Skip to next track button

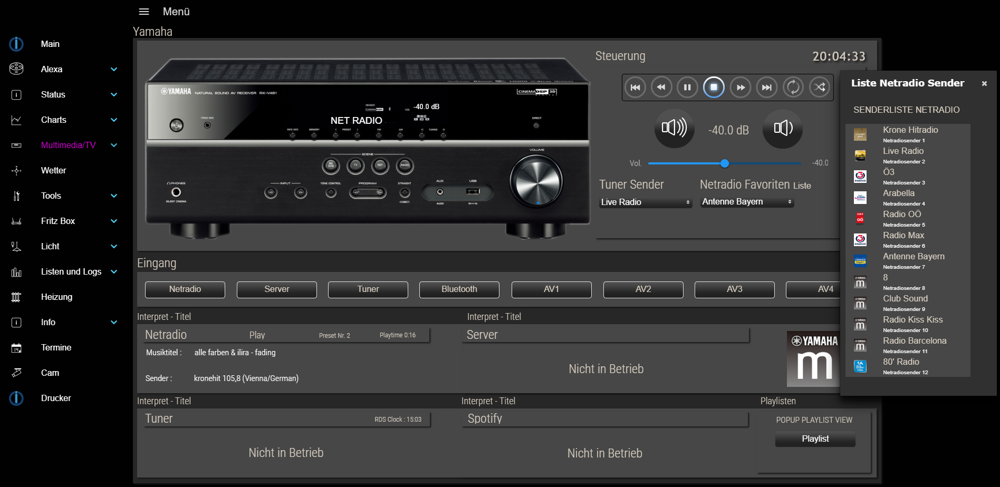(x=767, y=87)
